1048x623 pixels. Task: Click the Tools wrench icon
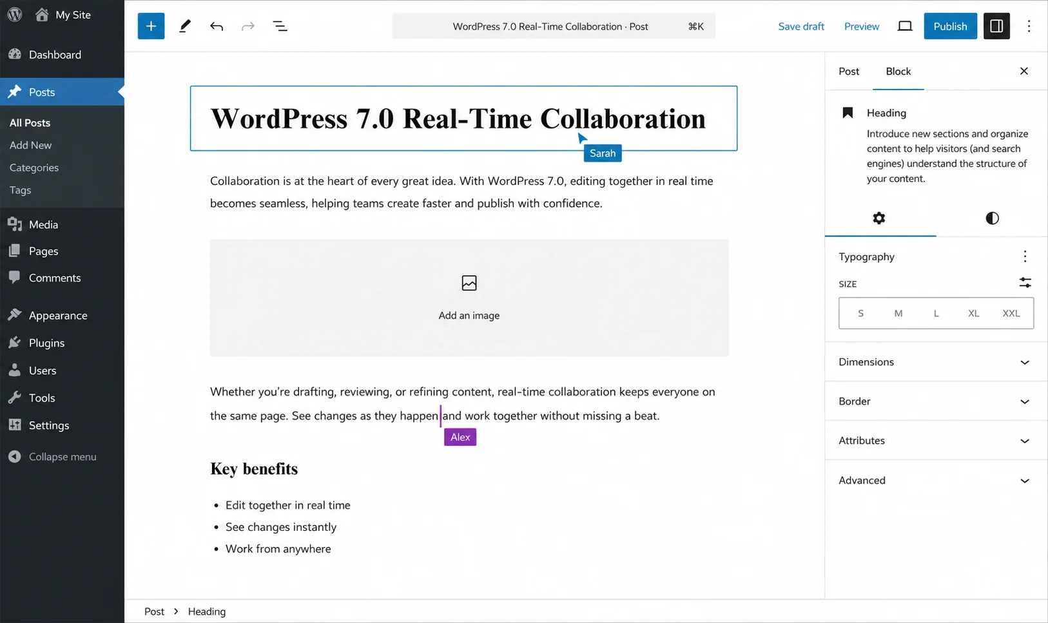click(15, 398)
